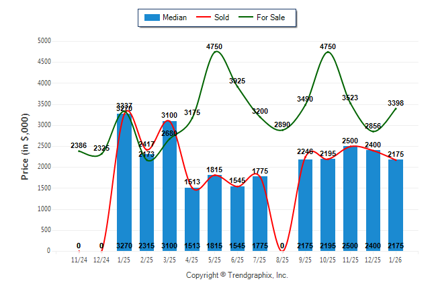
Task: Click the green For Sale legend line marker
Action: (x=245, y=17)
